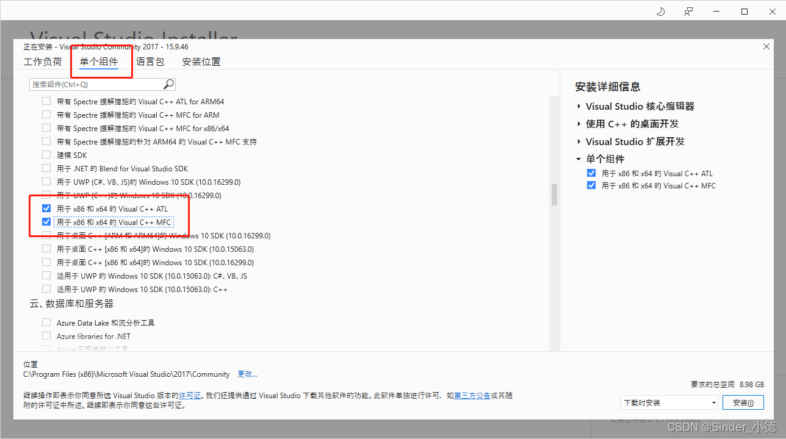Check Visual C++ ATL for ARM64 with Spectre
786x439 pixels.
coord(46,101)
